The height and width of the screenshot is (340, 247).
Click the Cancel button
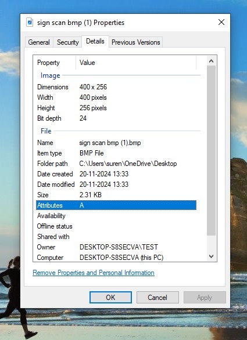(157, 297)
